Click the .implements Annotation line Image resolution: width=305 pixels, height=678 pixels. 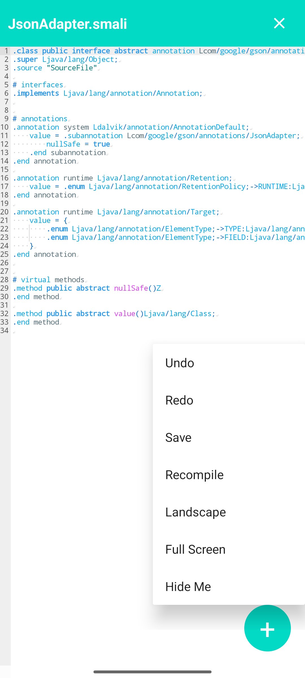coord(107,93)
